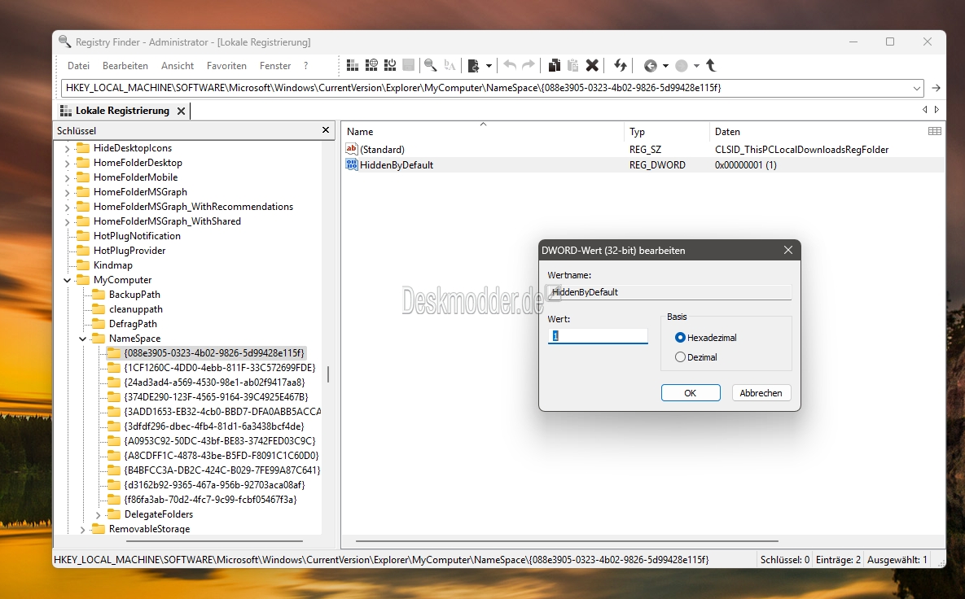Open network registry icon with globe
Viewport: 965px width, 599px height.
point(371,65)
